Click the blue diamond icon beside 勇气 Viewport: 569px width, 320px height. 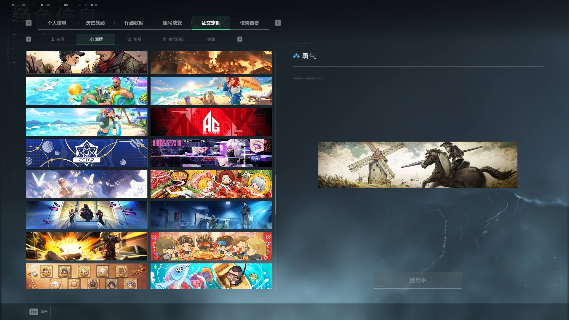click(296, 56)
